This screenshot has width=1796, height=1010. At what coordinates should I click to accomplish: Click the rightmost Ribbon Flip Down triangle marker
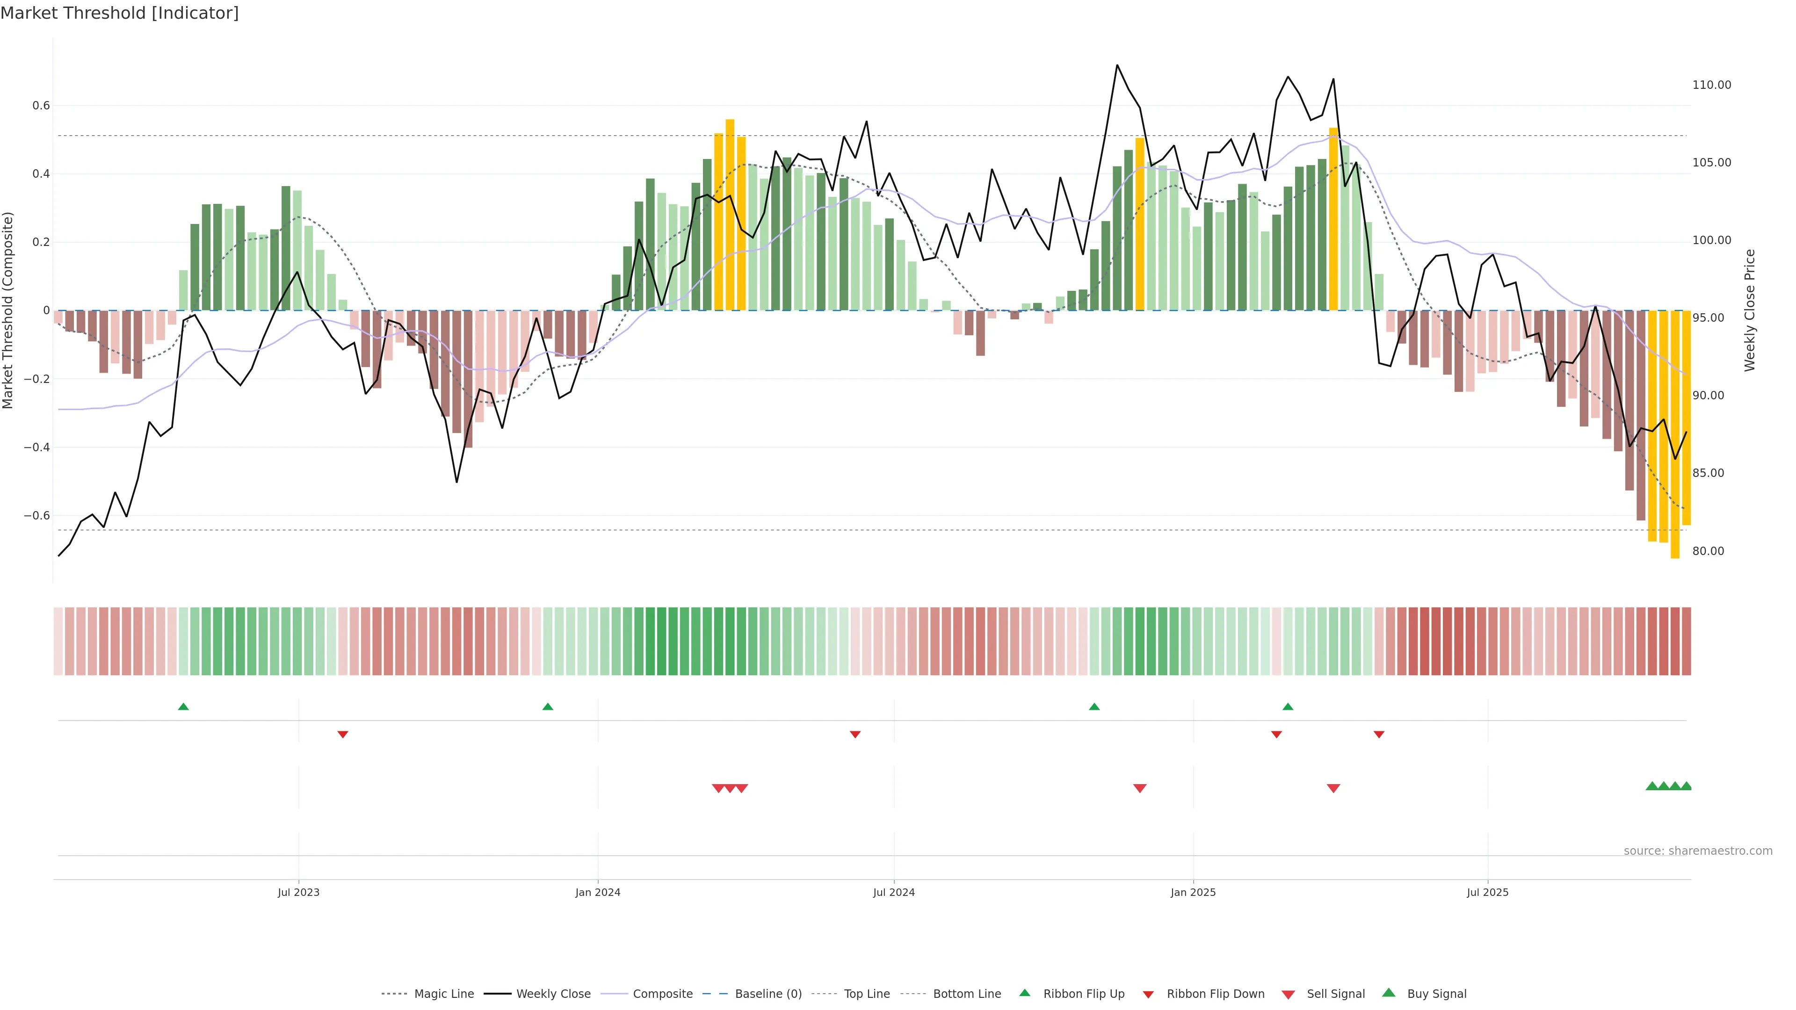pyautogui.click(x=1378, y=734)
